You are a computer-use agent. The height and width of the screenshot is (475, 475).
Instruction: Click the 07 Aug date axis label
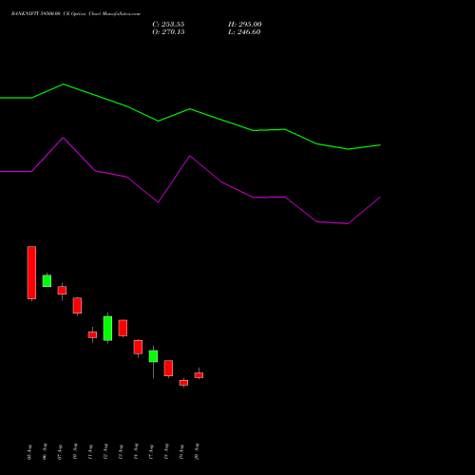click(x=60, y=452)
